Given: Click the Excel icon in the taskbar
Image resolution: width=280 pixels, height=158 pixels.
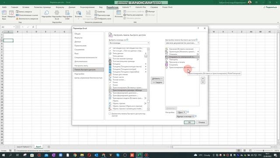Looking at the screenshot, I should coord(139,155).
